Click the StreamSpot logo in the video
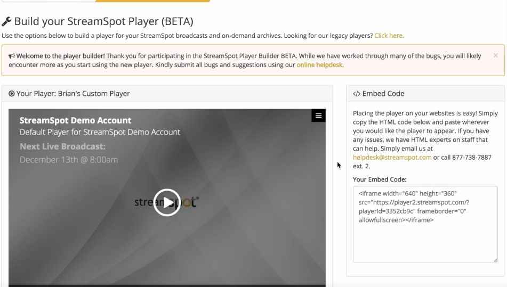This screenshot has width=507, height=287. [x=167, y=202]
